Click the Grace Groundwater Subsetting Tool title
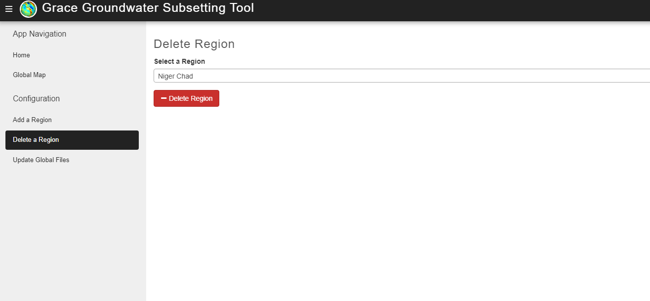 point(148,8)
